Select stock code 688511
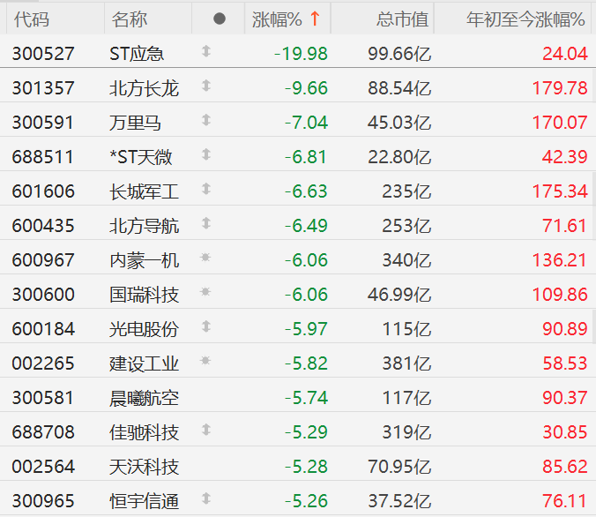596x517 pixels. tap(43, 157)
